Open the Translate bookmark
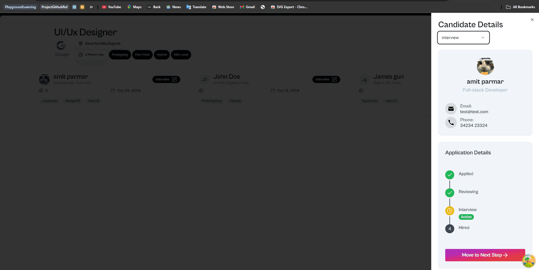The image size is (539, 270). pyautogui.click(x=196, y=7)
